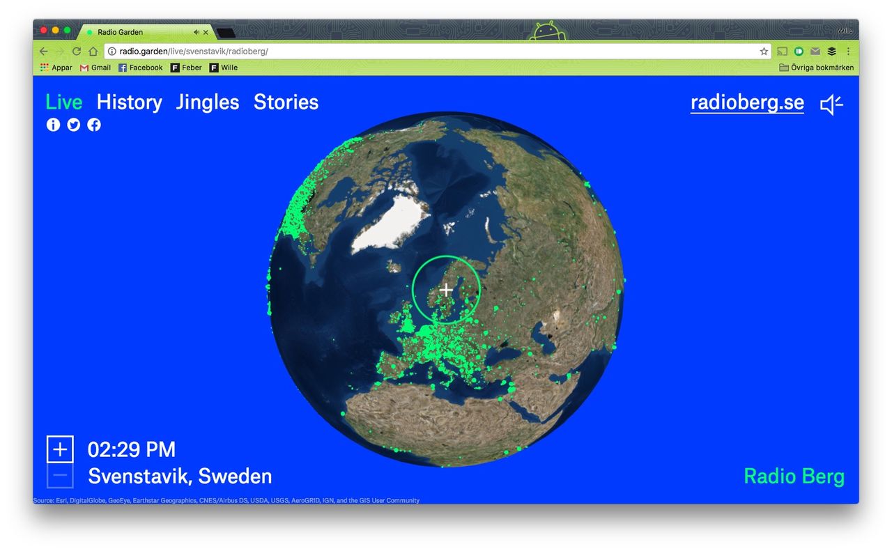The image size is (892, 551).
Task: Open the Radio Garden info icon
Action: [x=53, y=125]
